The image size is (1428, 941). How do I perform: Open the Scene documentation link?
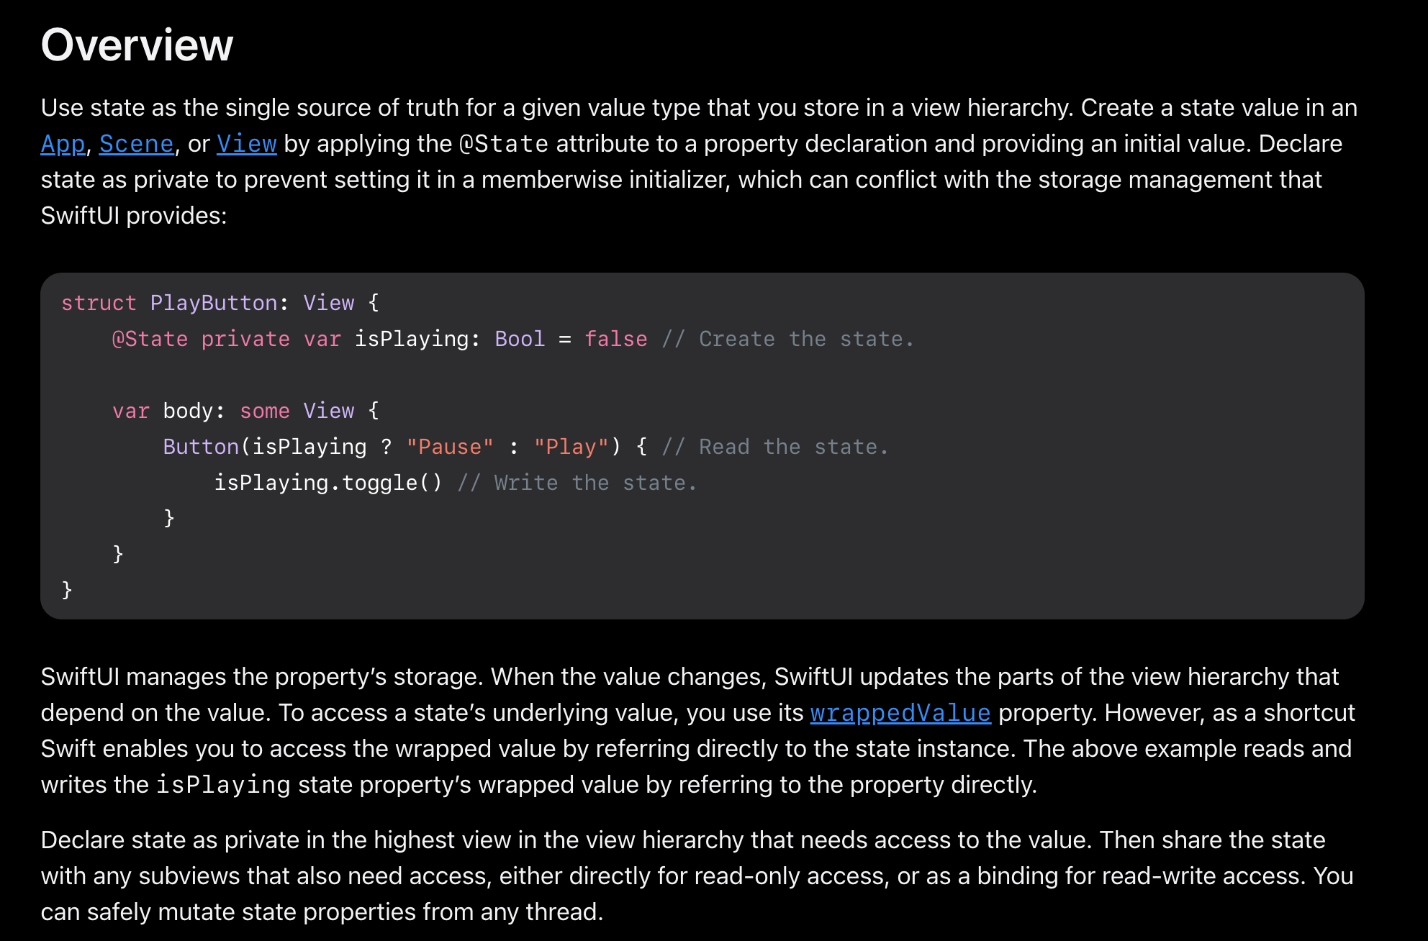pos(136,144)
